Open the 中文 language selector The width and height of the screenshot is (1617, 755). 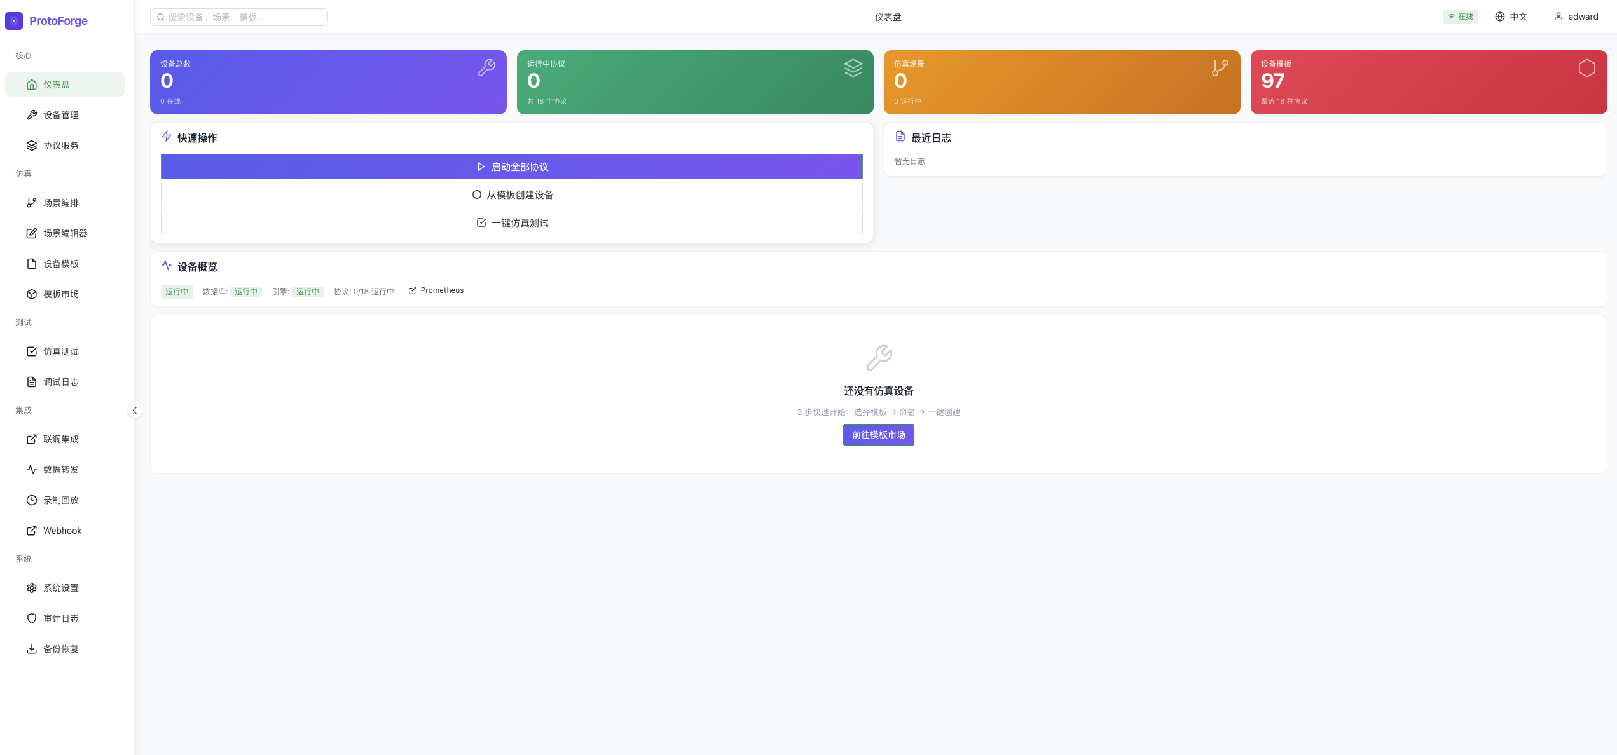[1511, 17]
